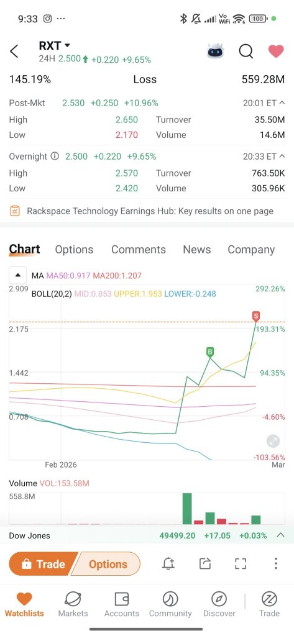The image size is (294, 636).
Task: Tap the Options button beside Trade
Action: pos(107,564)
